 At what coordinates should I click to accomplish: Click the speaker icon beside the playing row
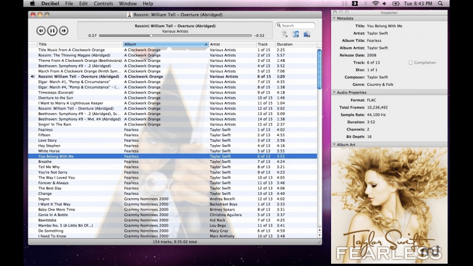33,77
